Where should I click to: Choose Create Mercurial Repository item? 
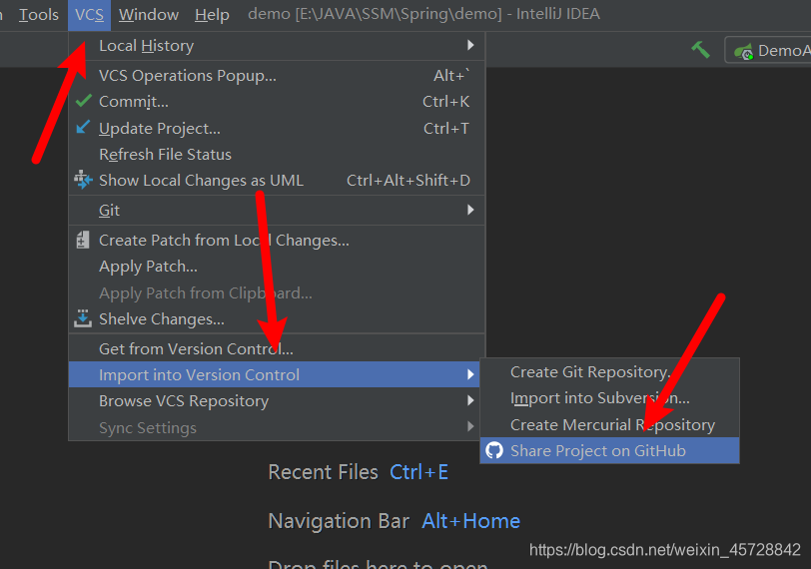(610, 425)
